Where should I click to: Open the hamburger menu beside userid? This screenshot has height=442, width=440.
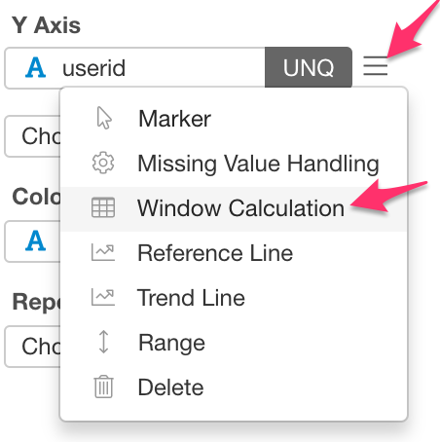click(x=375, y=66)
